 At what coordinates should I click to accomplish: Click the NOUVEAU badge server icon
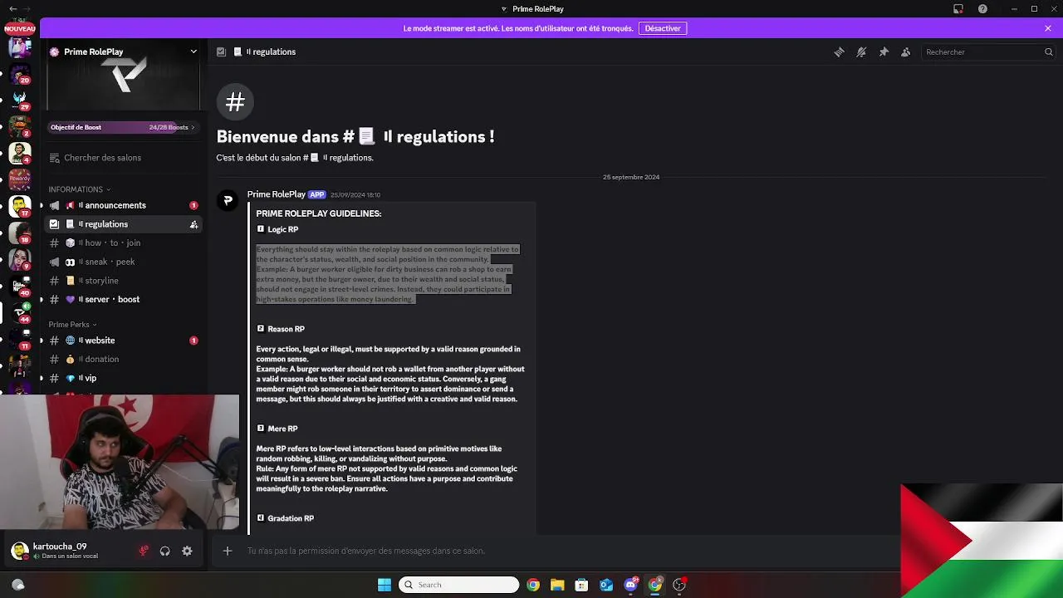[20, 29]
